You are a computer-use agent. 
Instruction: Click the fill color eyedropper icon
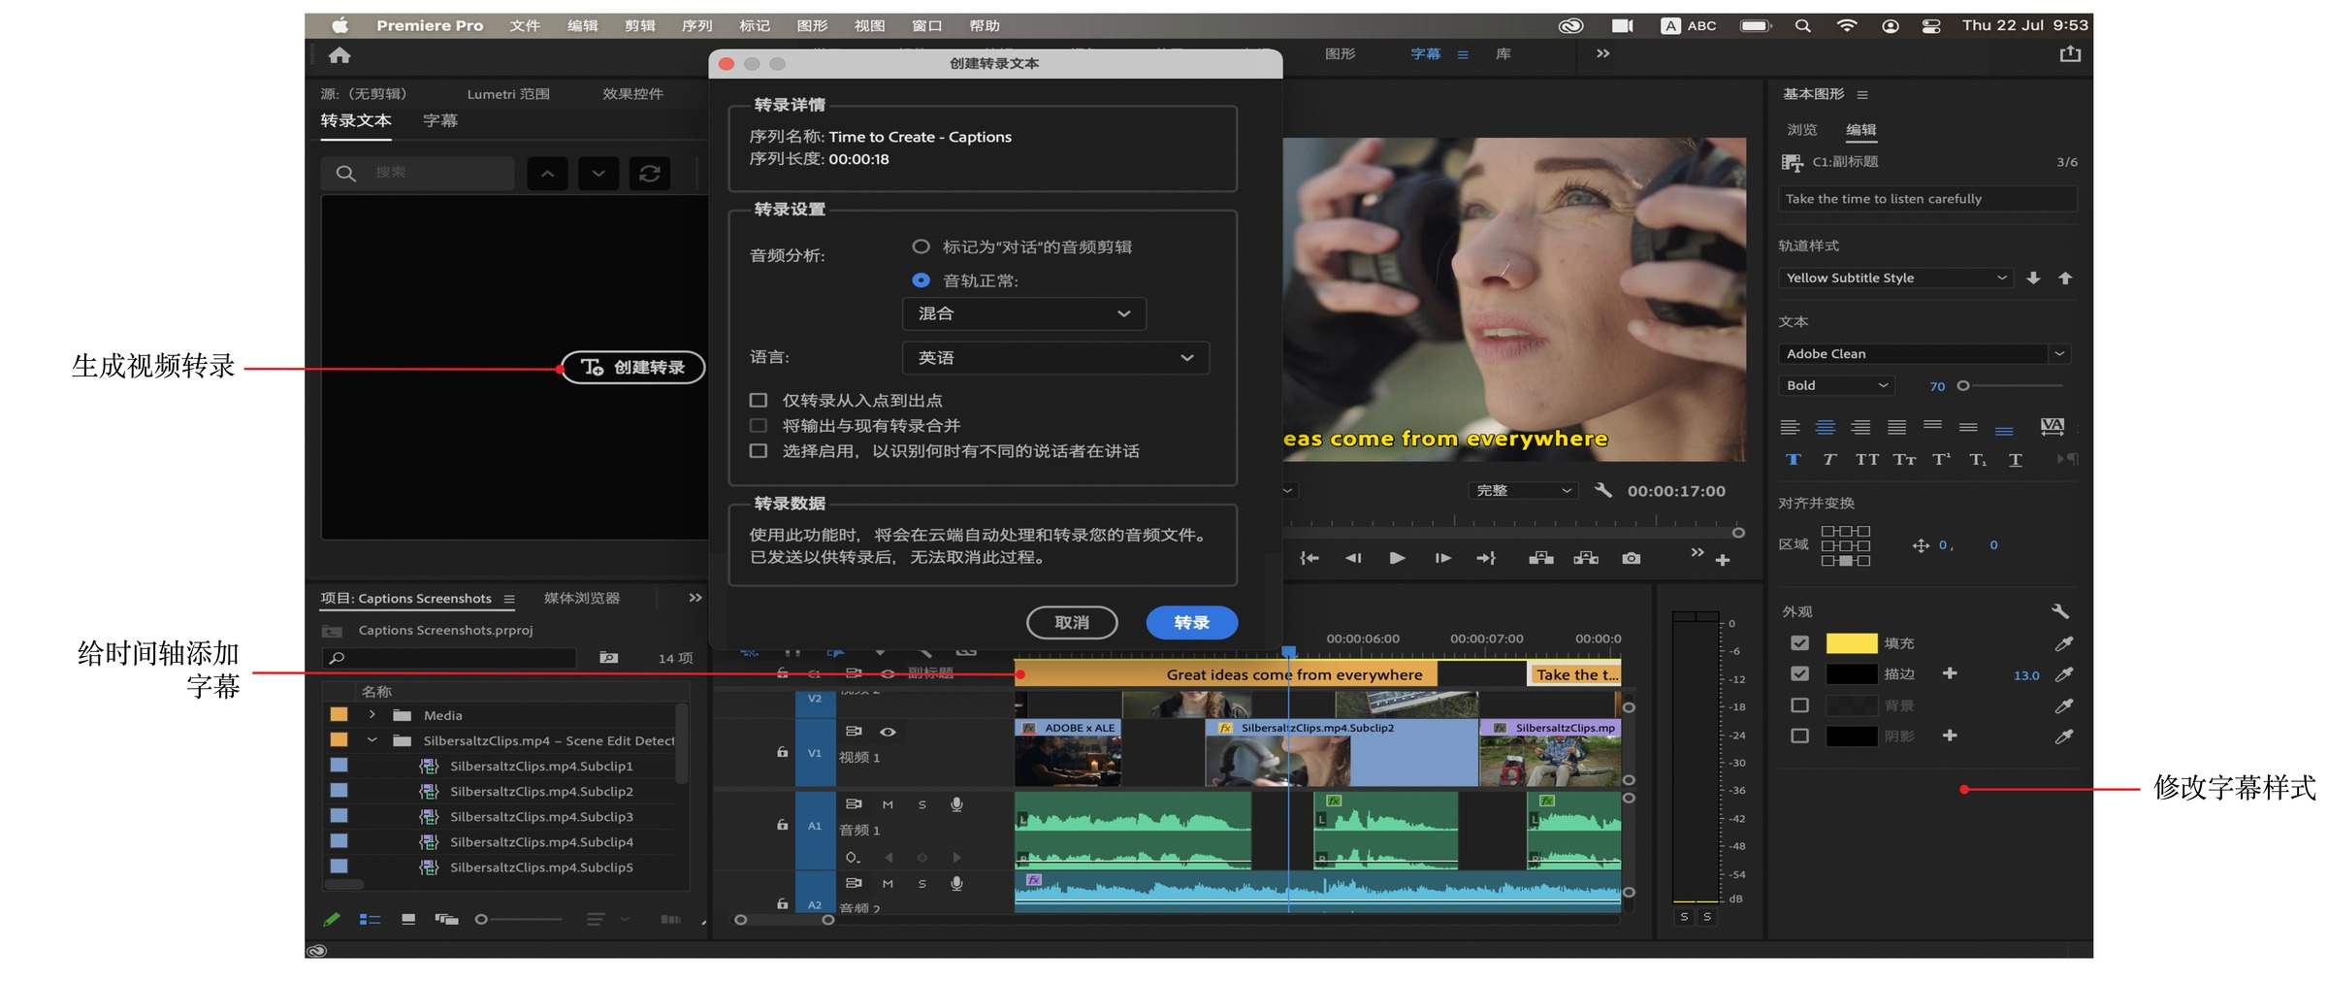2064,643
